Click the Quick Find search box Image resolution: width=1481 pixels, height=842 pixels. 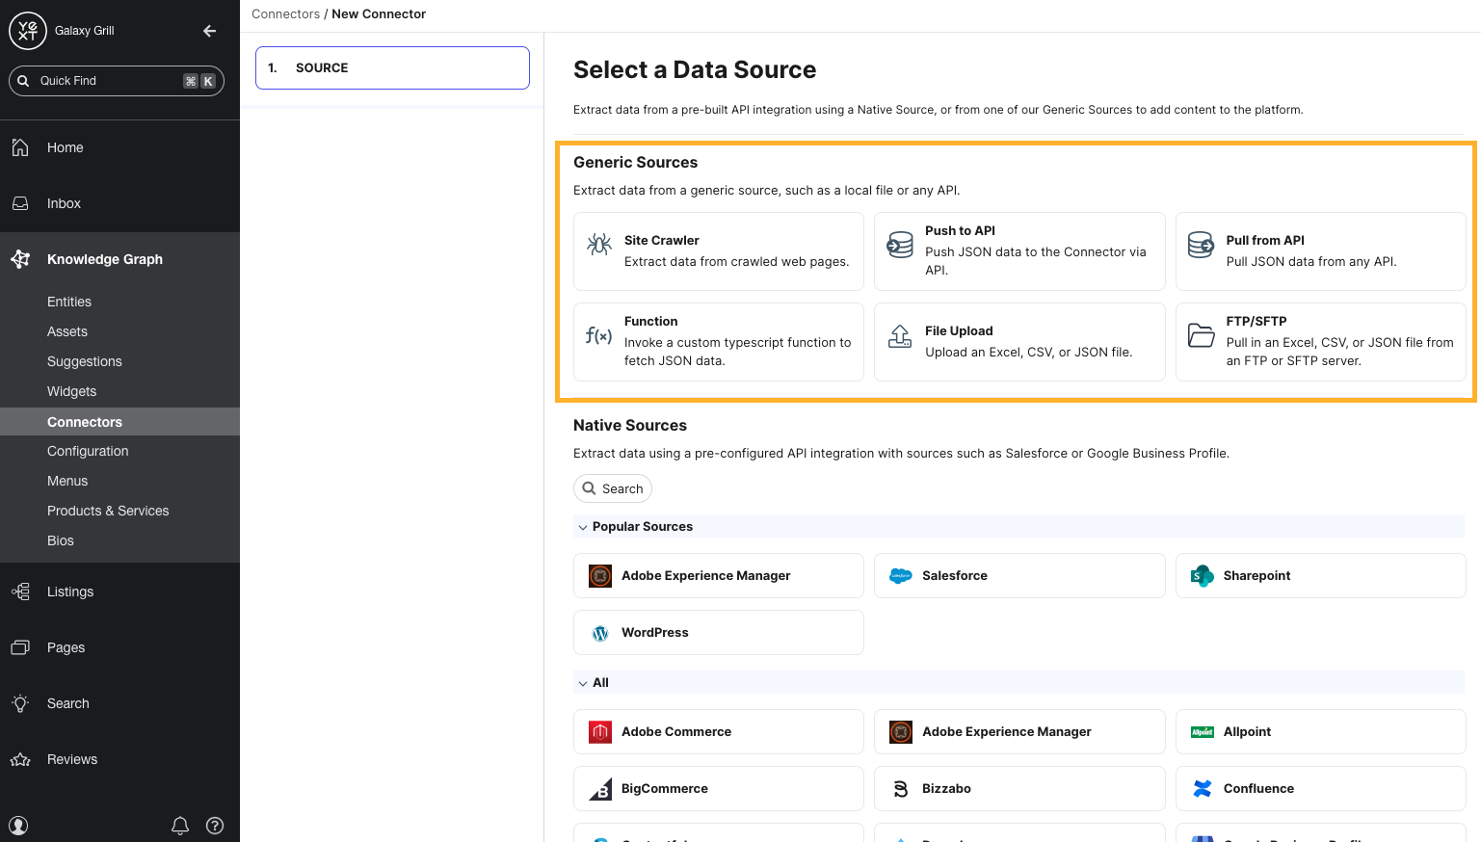[x=117, y=81]
